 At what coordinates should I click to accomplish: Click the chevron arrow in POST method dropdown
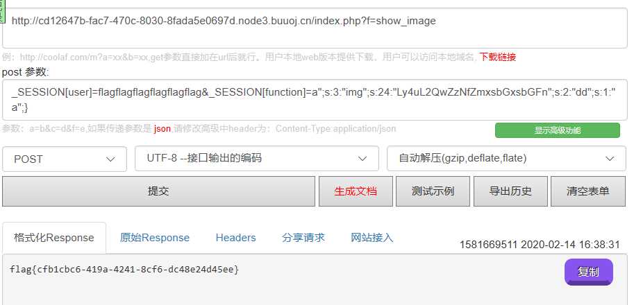coord(110,159)
